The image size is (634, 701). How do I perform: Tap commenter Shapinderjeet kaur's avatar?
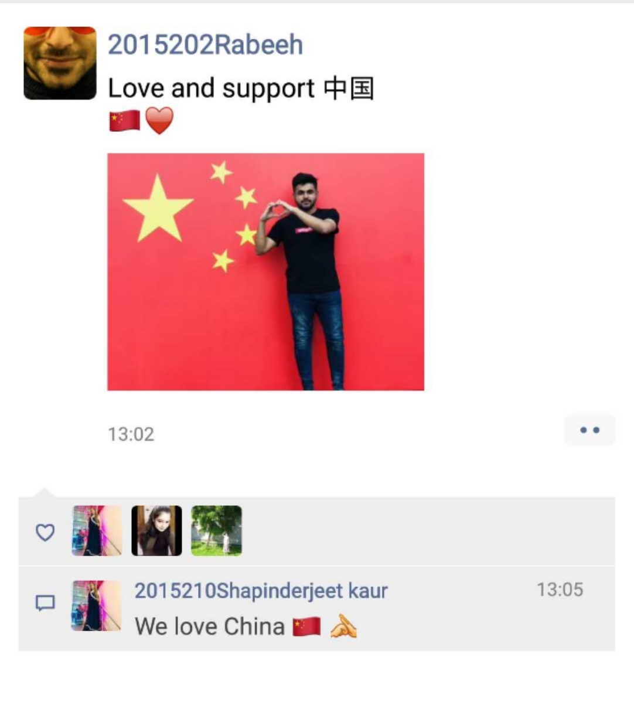coord(97,606)
